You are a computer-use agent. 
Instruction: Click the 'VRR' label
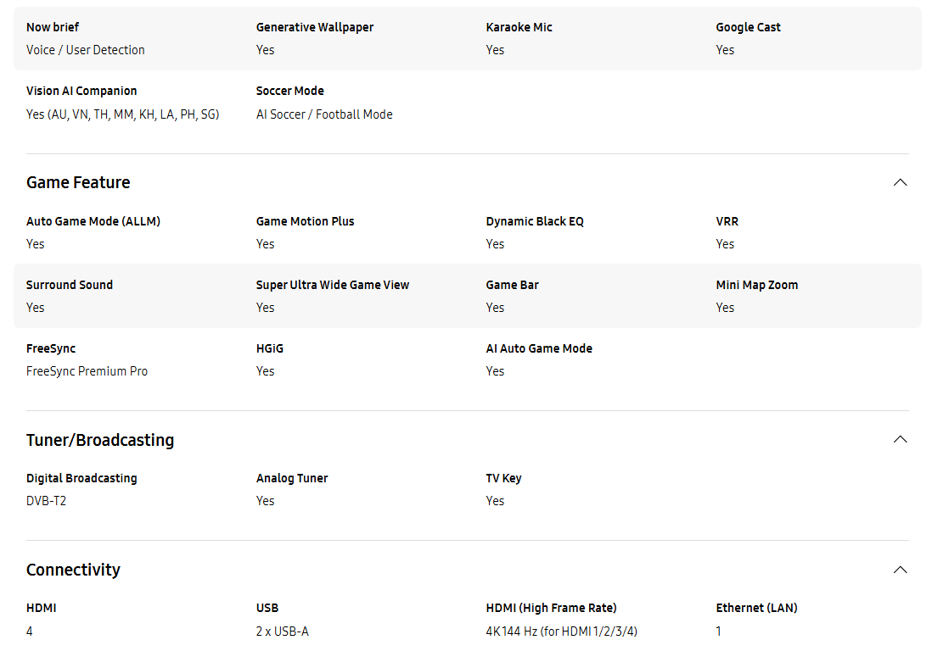point(727,221)
